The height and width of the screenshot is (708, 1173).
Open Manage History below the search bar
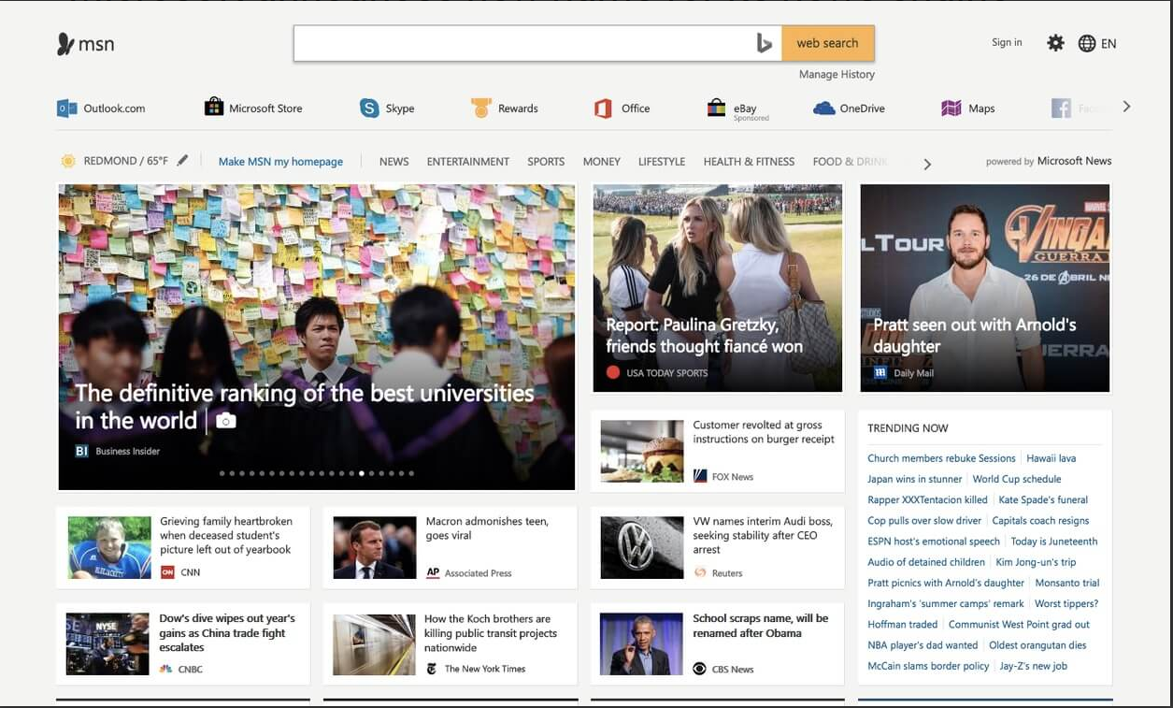[836, 74]
